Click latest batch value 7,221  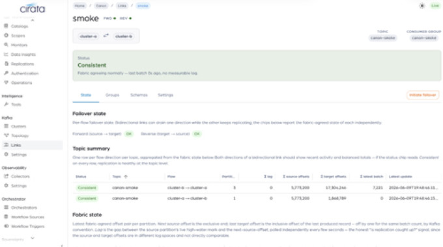click(x=378, y=188)
